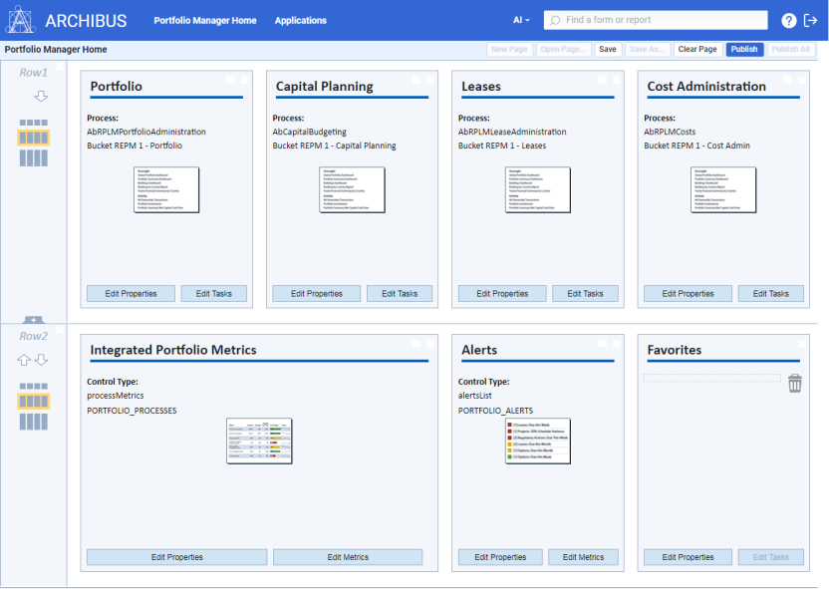Viewport: 829px width, 589px height.
Task: Select the five-column layout icon in Row1
Action: (x=34, y=124)
